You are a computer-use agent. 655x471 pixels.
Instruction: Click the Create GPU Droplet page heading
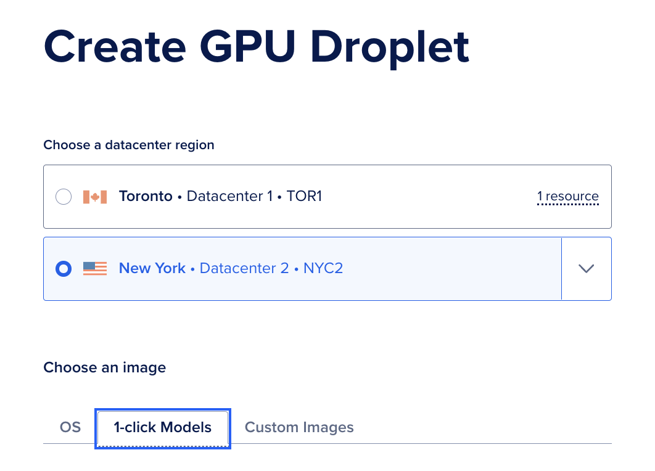pos(255,46)
